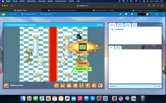This screenshot has height=103, width=166.
Task: Open the COMMUNAUTÉ navigation menu
Action: pyautogui.click(x=28, y=14)
